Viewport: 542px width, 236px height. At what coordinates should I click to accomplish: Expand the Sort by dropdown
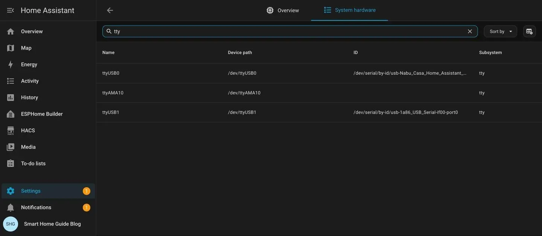tap(501, 32)
